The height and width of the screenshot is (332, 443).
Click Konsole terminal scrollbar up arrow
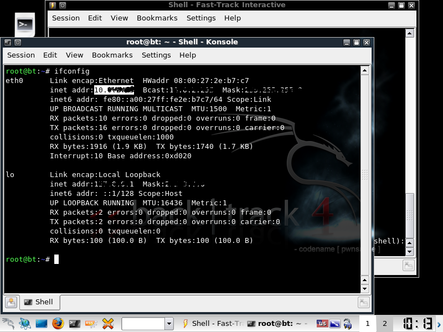point(365,70)
